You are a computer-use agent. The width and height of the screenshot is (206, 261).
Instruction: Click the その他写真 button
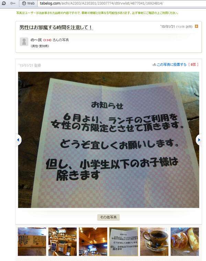click(x=108, y=217)
